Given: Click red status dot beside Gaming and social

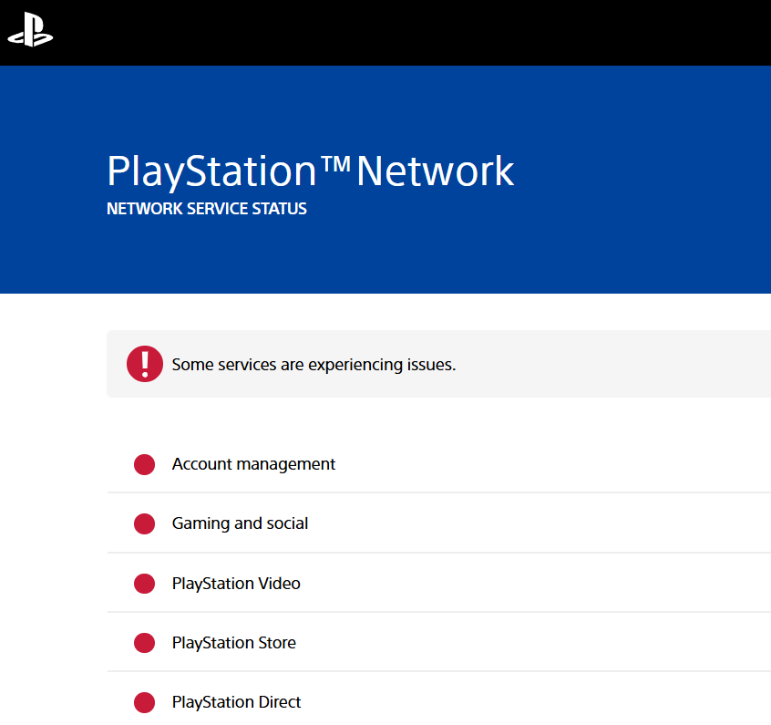Looking at the screenshot, I should point(144,524).
